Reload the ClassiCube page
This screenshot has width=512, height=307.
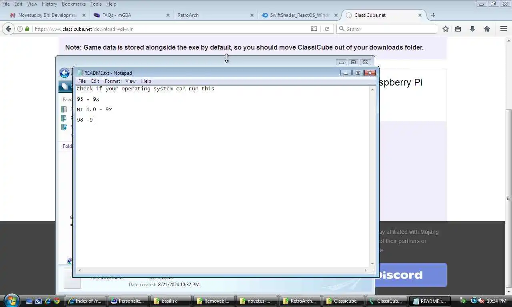[327, 29]
